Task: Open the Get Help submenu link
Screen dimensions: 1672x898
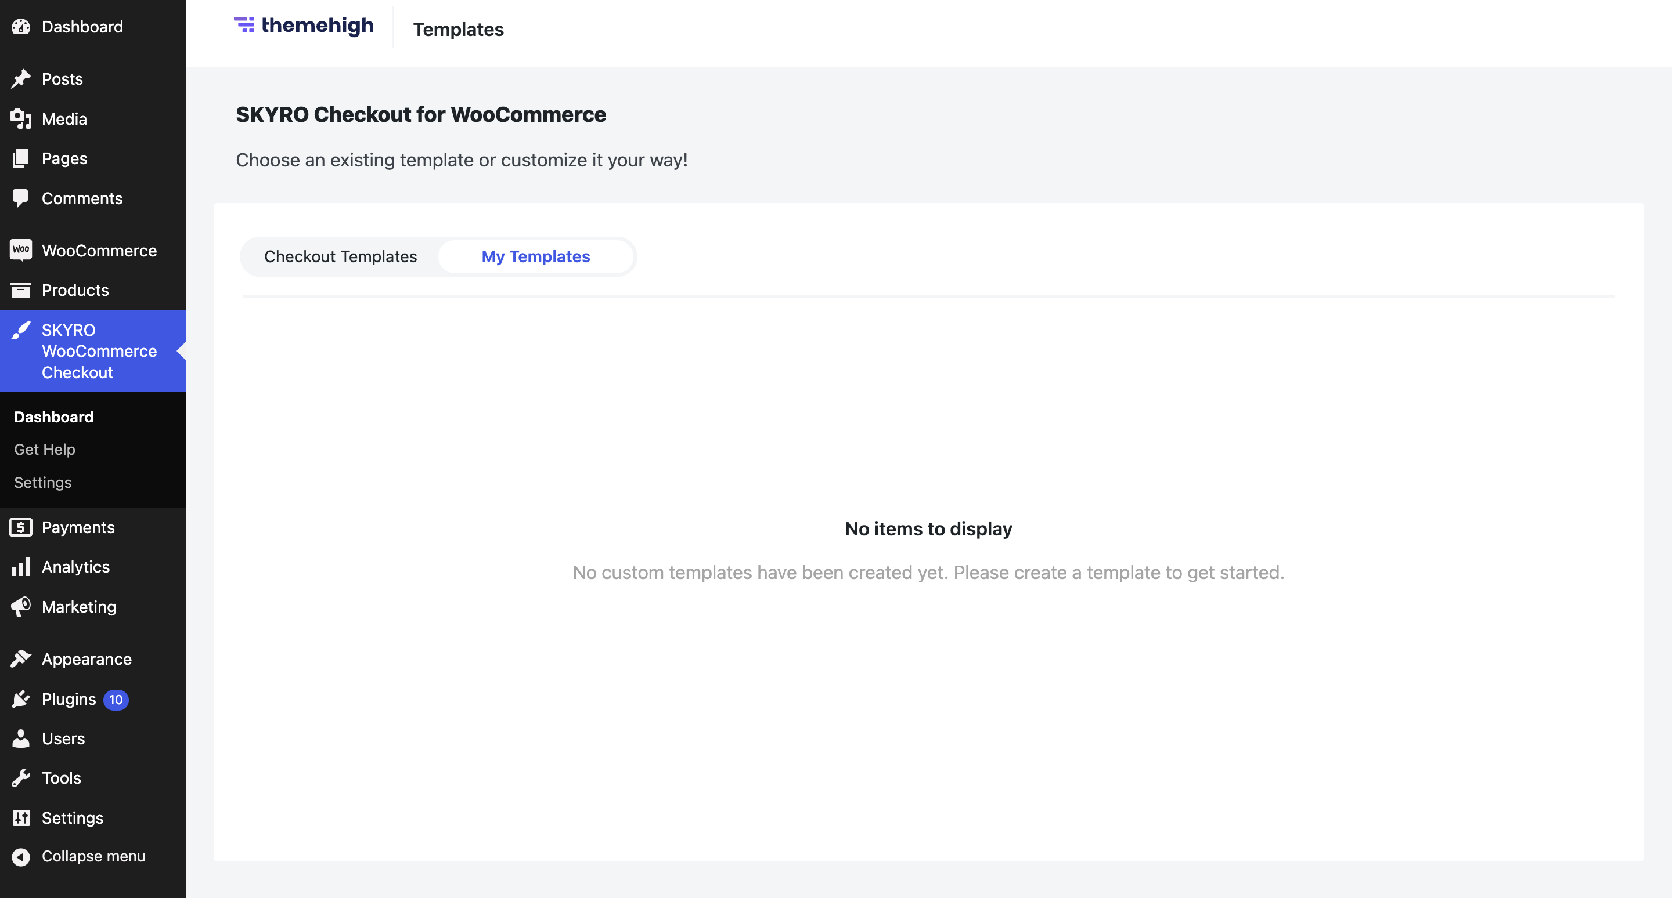Action: pos(45,450)
